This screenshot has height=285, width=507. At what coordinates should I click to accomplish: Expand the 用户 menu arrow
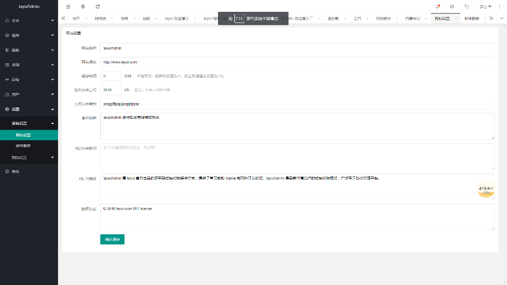(52, 95)
